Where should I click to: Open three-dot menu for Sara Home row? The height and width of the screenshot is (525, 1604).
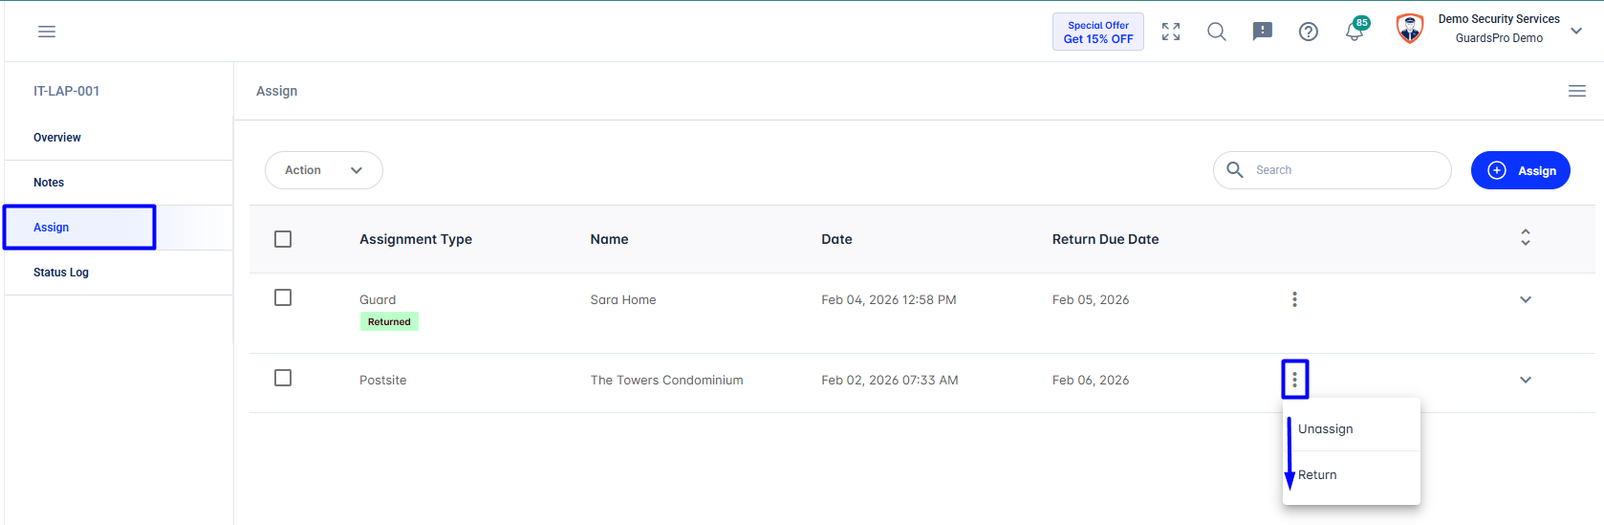click(1294, 299)
